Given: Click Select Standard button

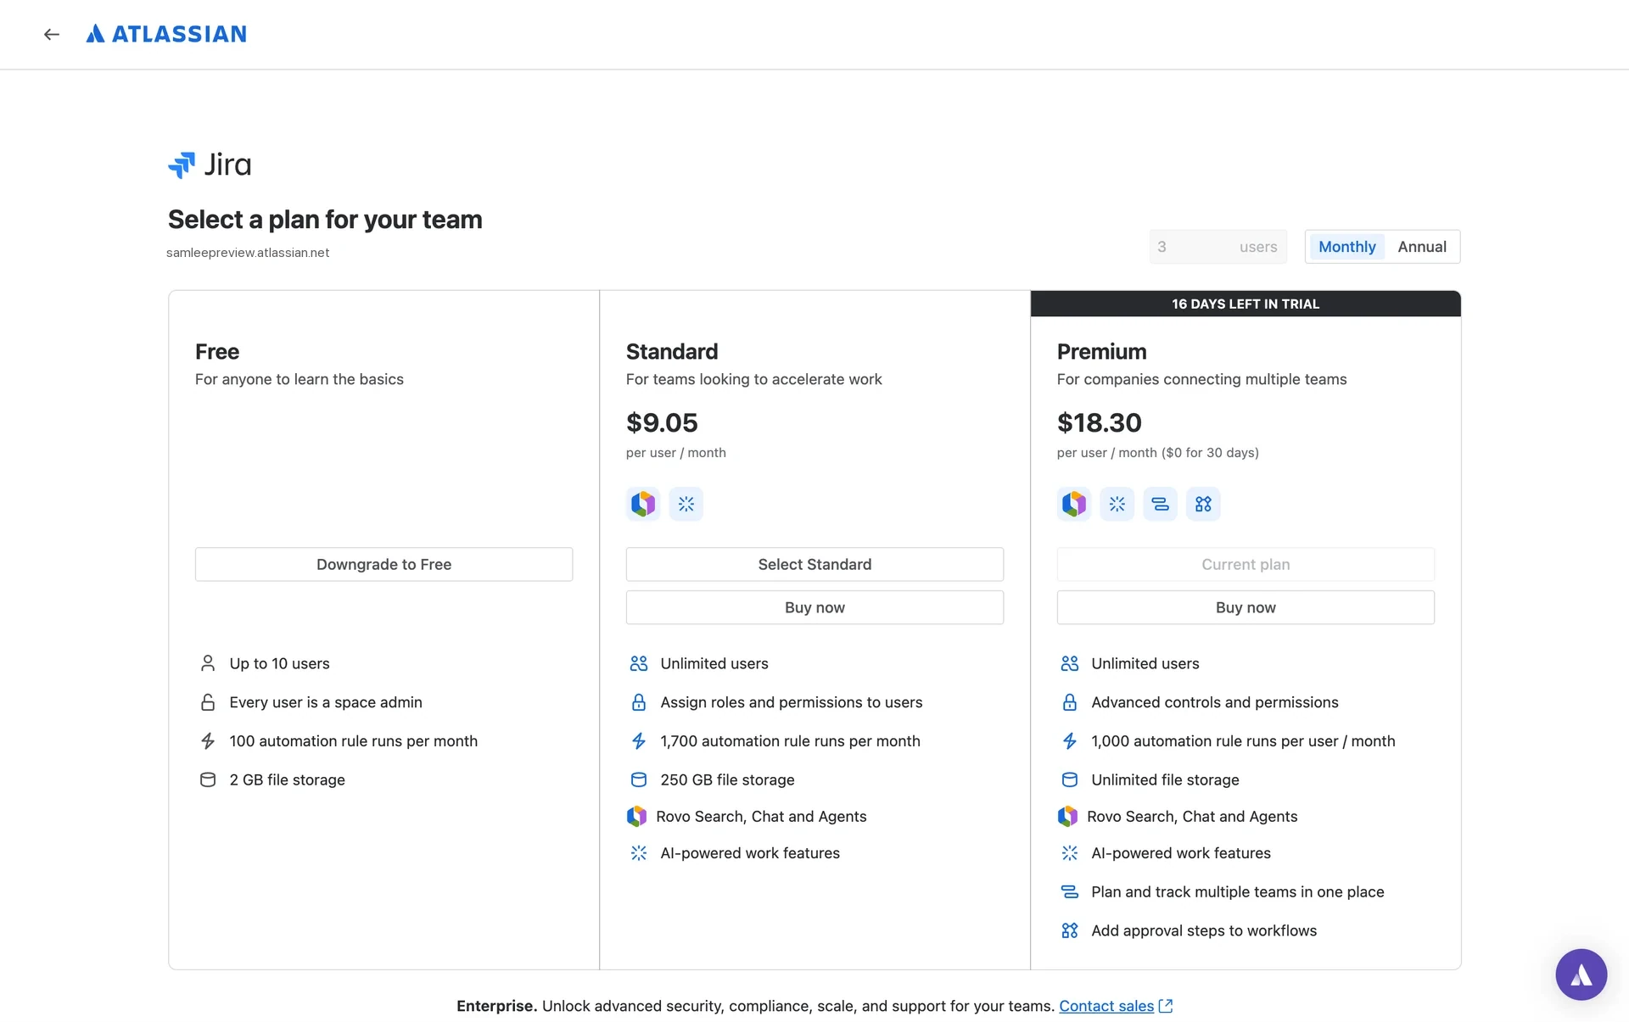Looking at the screenshot, I should [x=814, y=564].
